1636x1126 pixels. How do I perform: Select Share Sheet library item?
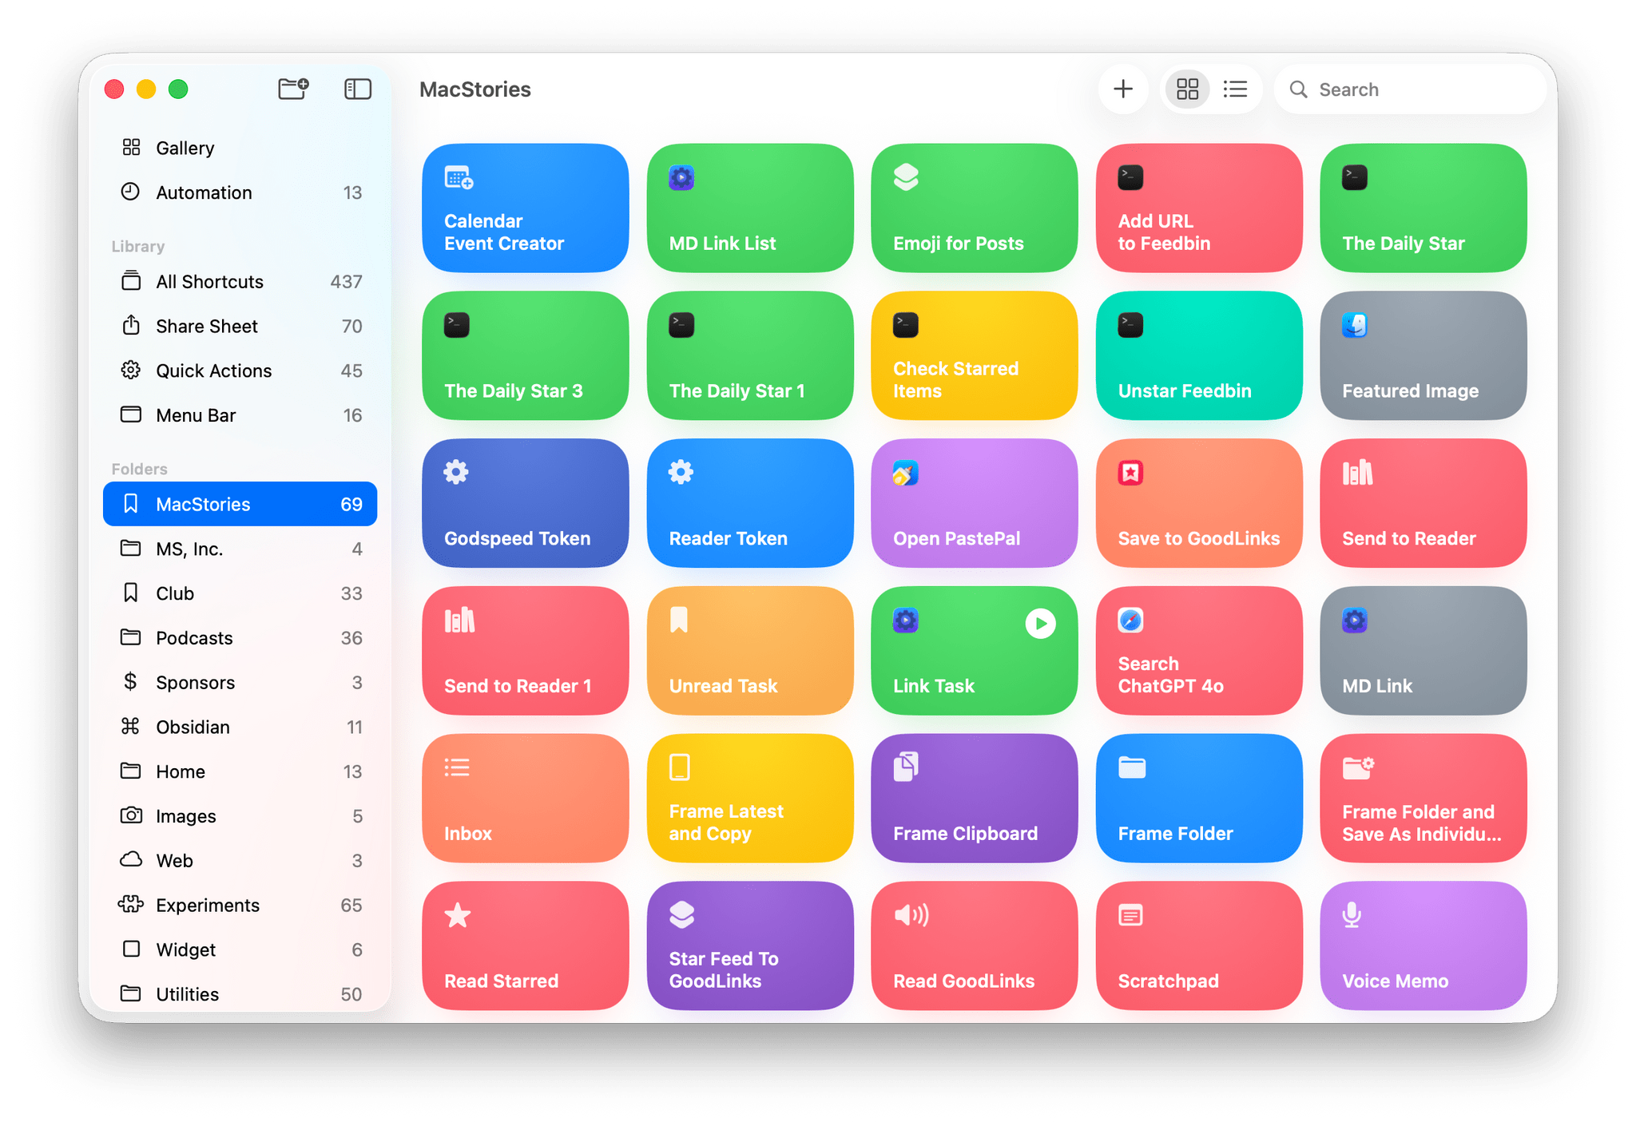point(240,327)
